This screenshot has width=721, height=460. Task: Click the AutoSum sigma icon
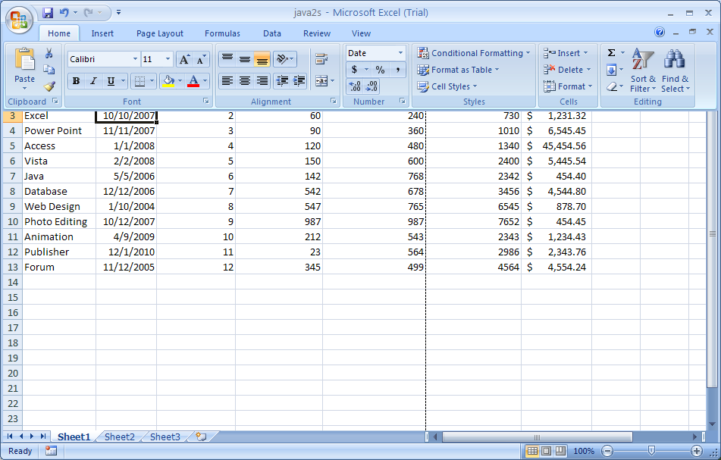coord(611,53)
